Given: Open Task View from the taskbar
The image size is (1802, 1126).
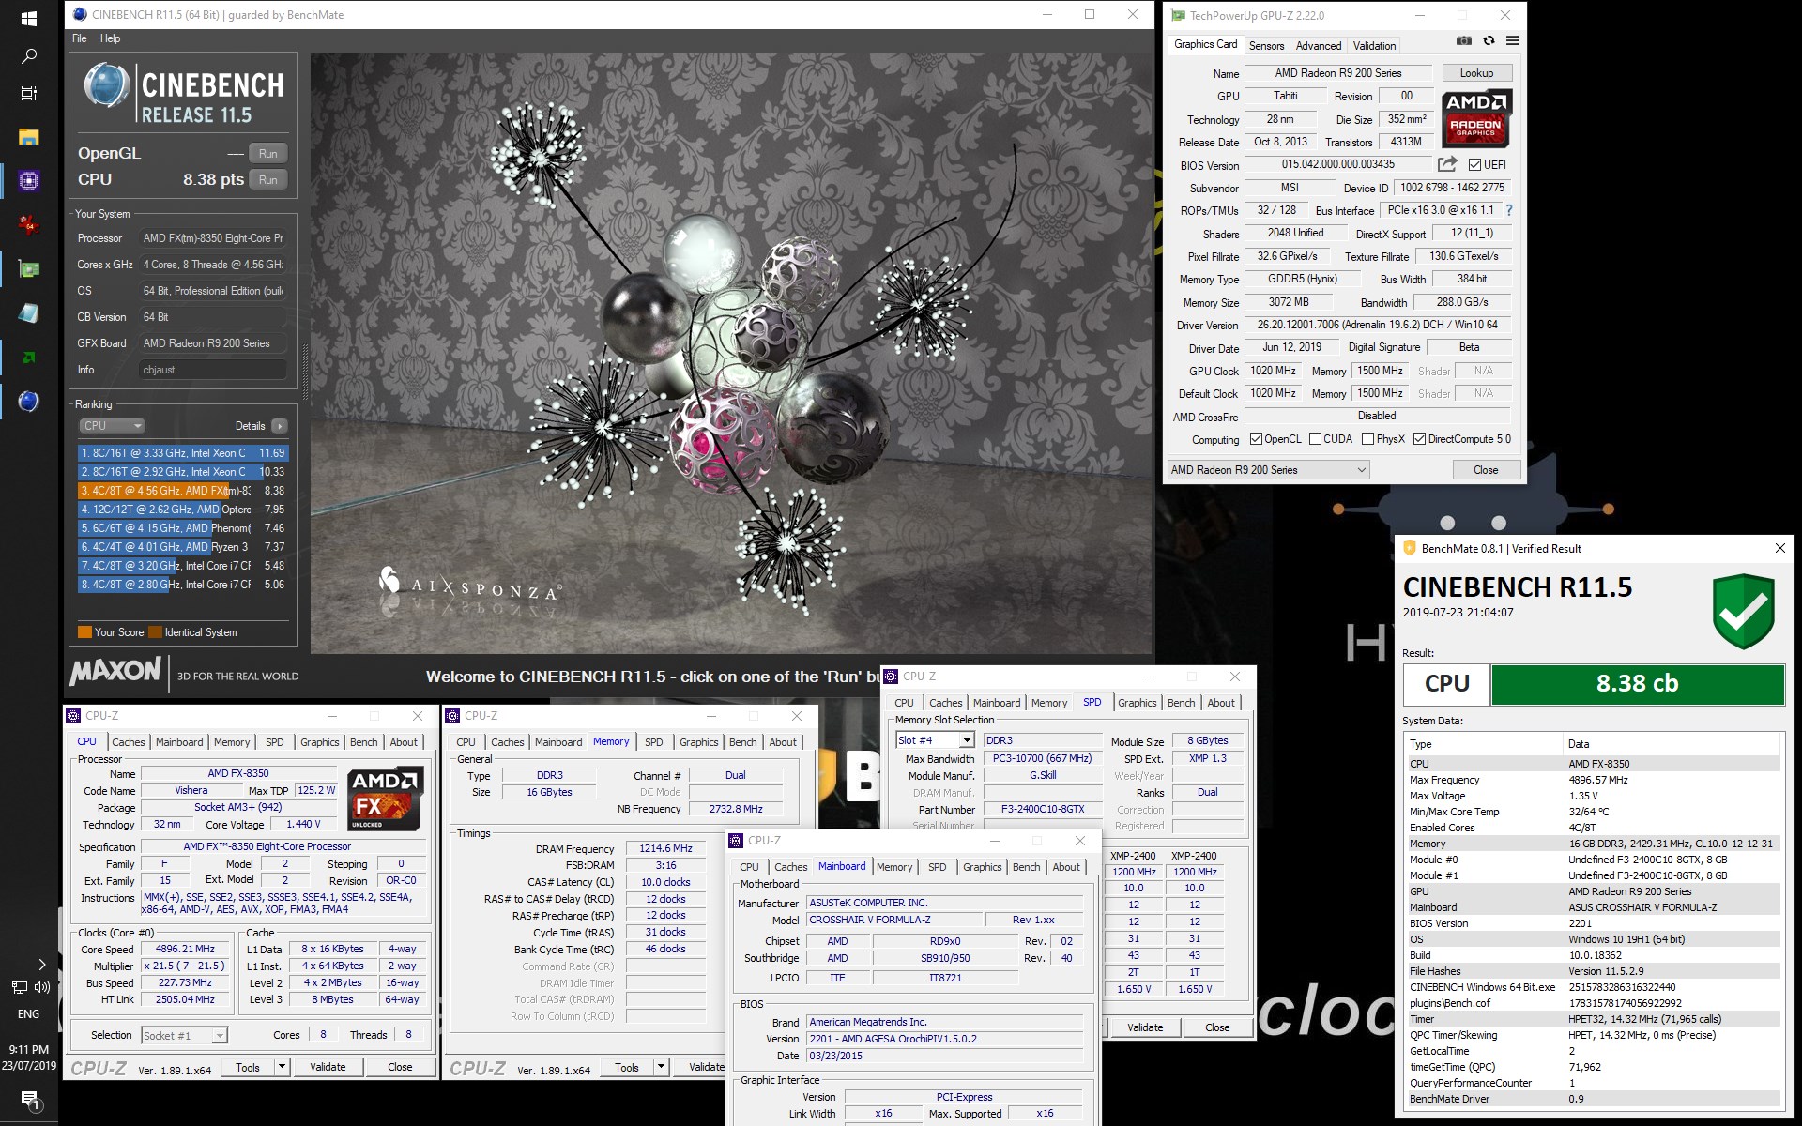Looking at the screenshot, I should 29,94.
